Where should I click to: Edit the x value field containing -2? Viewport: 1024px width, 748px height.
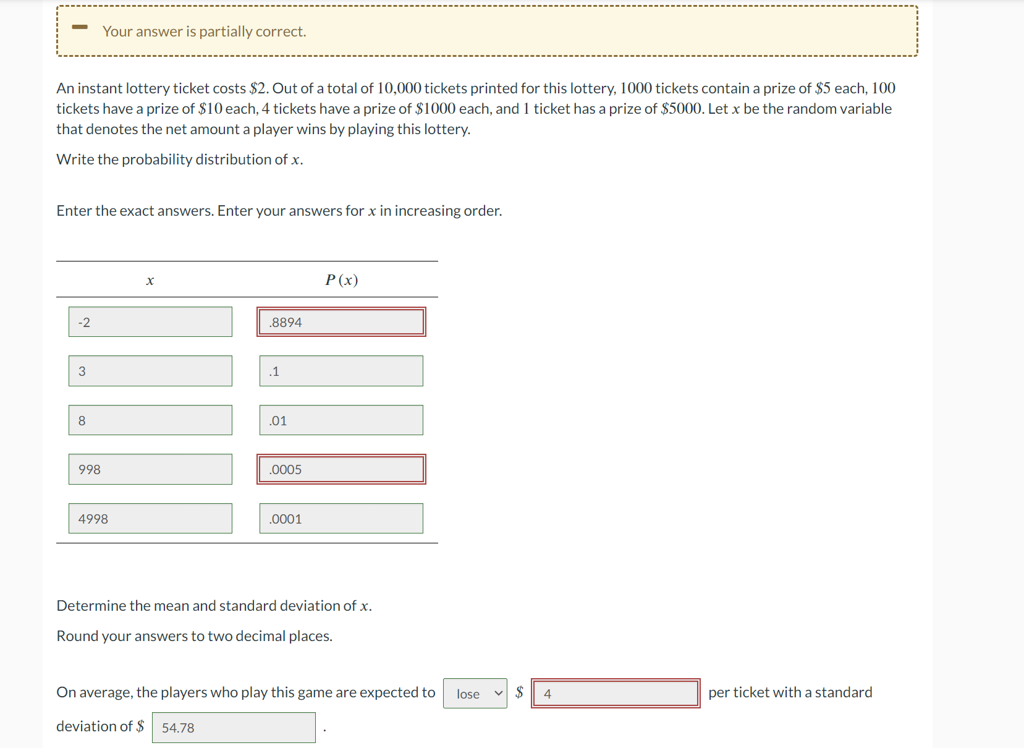150,321
